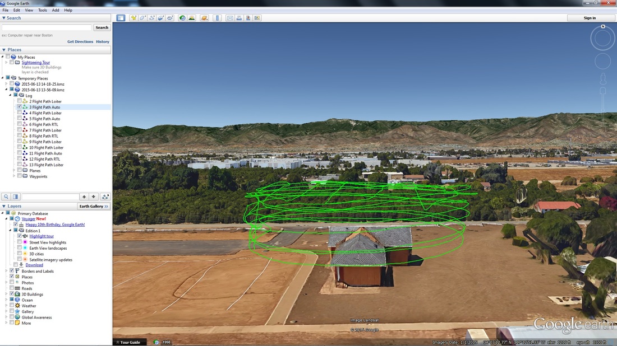Screen dimensions: 617x346
Task: Click View in Google Maps icon
Action: pyautogui.click(x=257, y=18)
